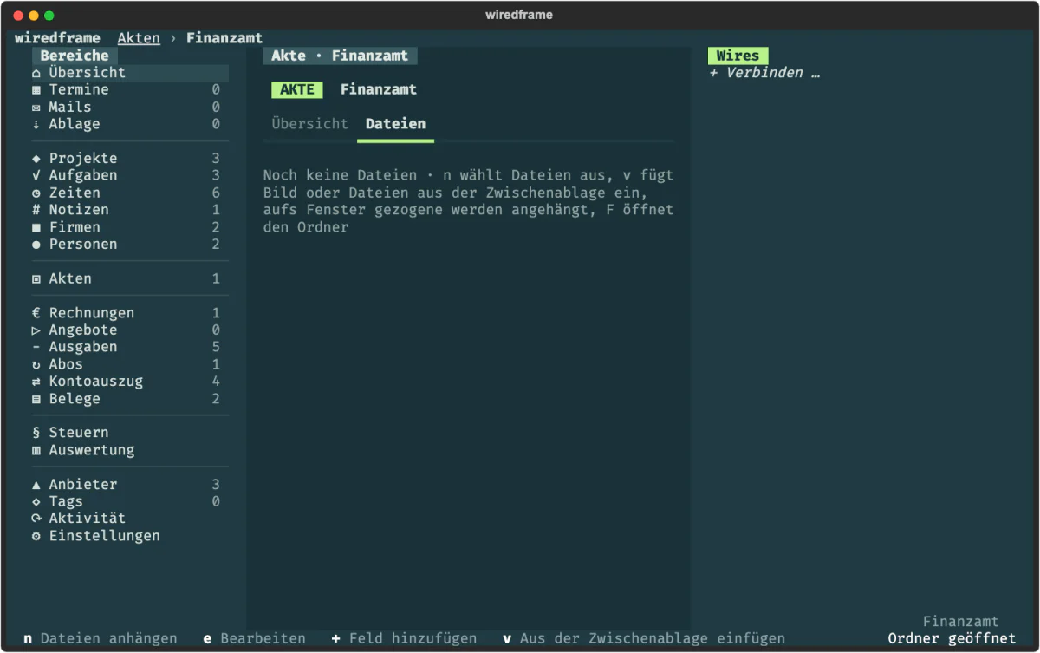Click the hash icon beside Notizen
The image size is (1040, 653).
pos(36,210)
